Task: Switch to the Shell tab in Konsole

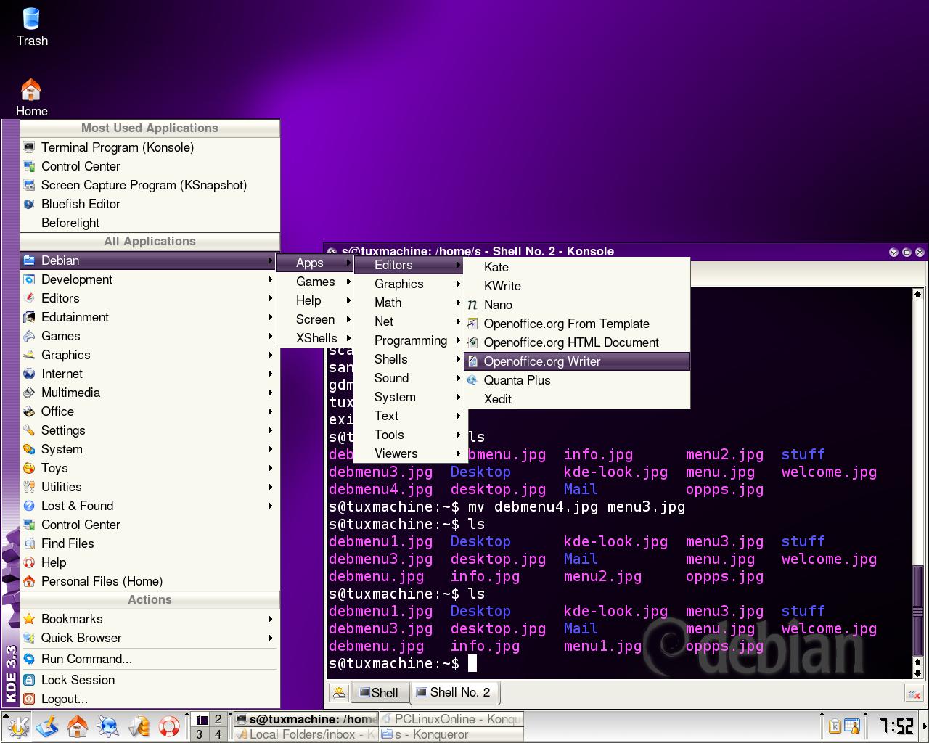Action: (x=380, y=693)
